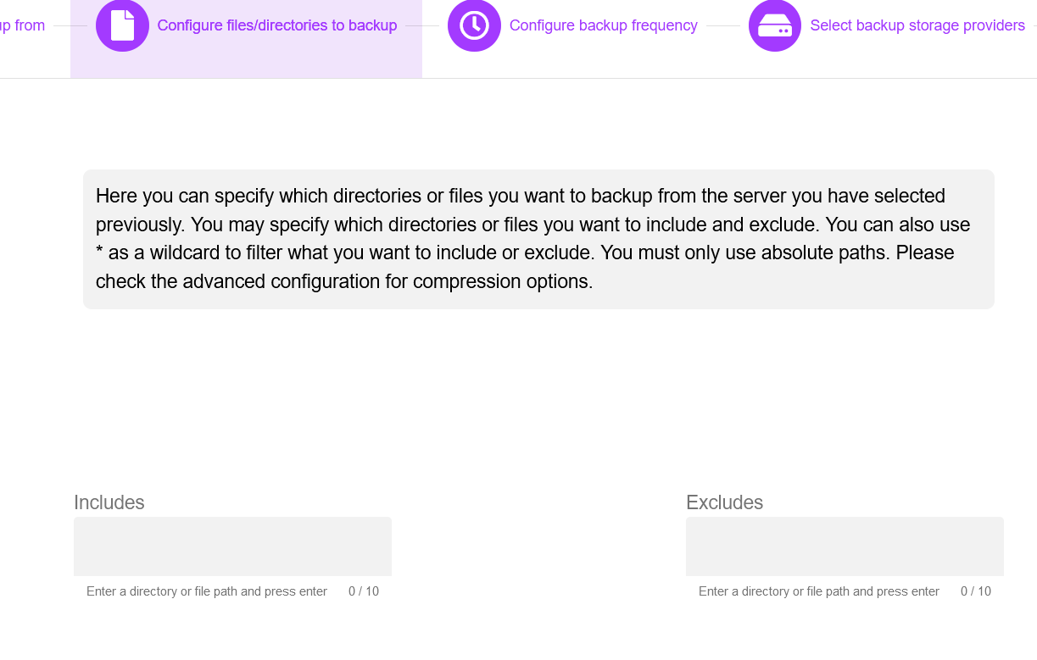Click the Excludes 0 / 10 counter

coord(976,591)
